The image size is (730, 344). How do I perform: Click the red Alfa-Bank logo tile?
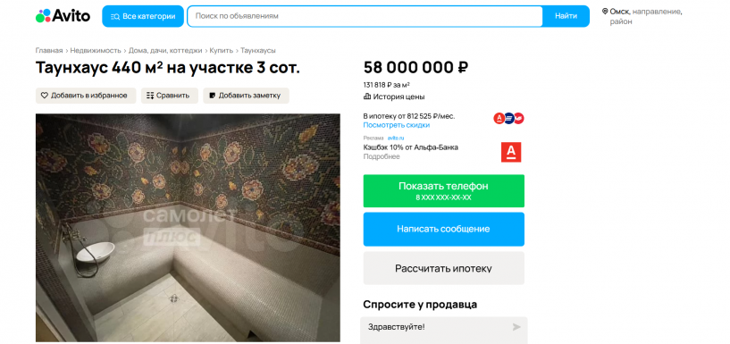(x=511, y=152)
